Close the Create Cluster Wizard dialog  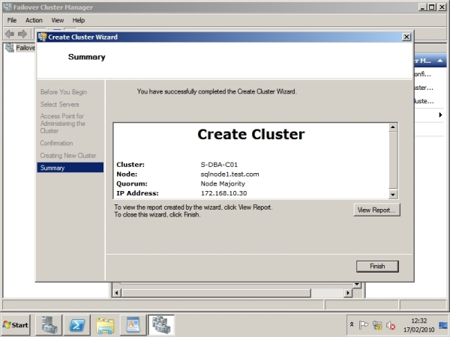point(406,37)
